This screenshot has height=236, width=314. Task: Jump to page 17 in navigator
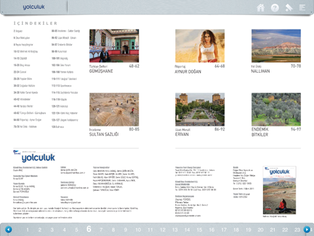tap(224, 230)
